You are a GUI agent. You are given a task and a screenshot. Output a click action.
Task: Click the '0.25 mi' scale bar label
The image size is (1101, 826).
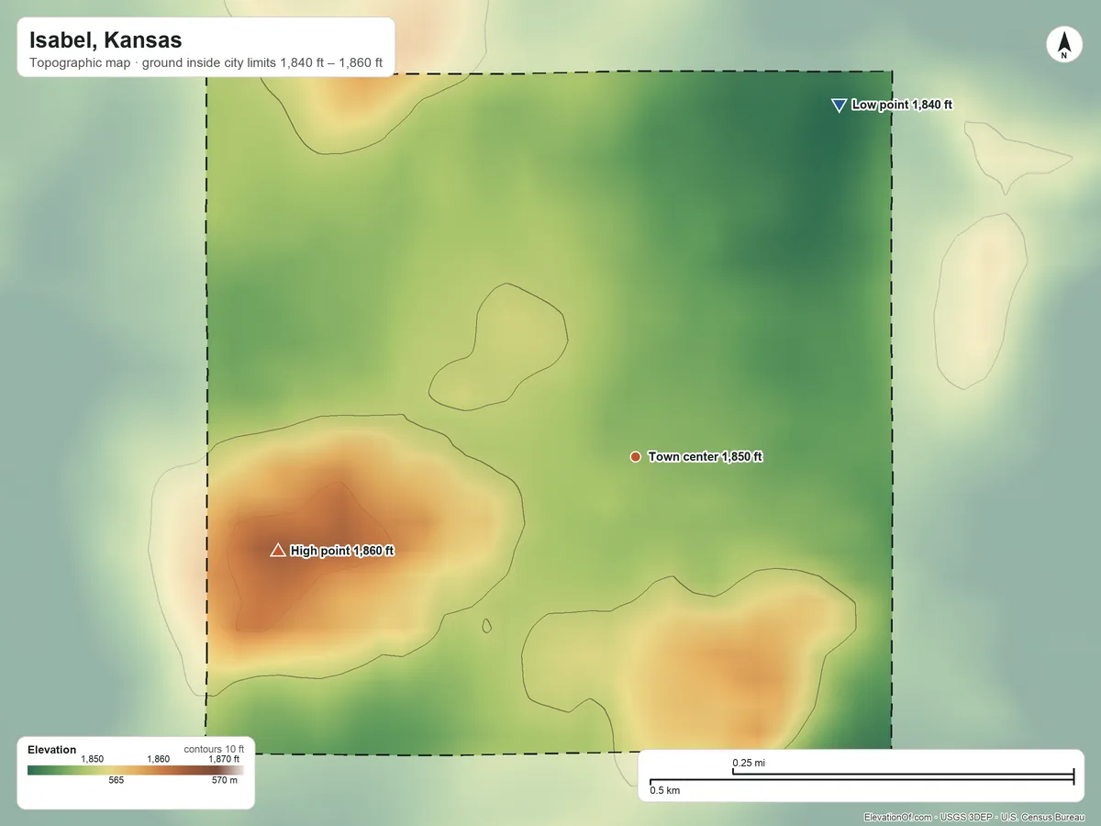[749, 763]
